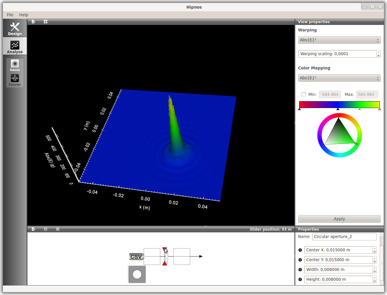Image resolution: width=387 pixels, height=295 pixels.
Task: Click the Apply button
Action: 339,219
